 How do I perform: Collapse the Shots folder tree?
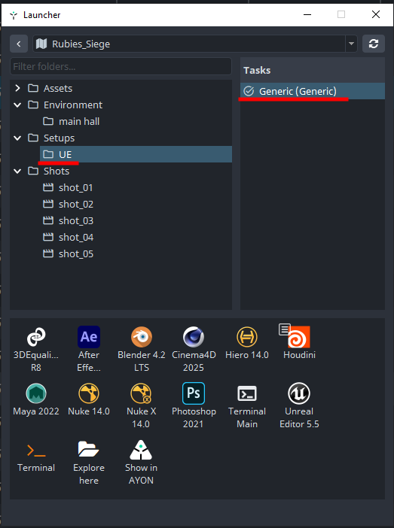click(x=17, y=171)
